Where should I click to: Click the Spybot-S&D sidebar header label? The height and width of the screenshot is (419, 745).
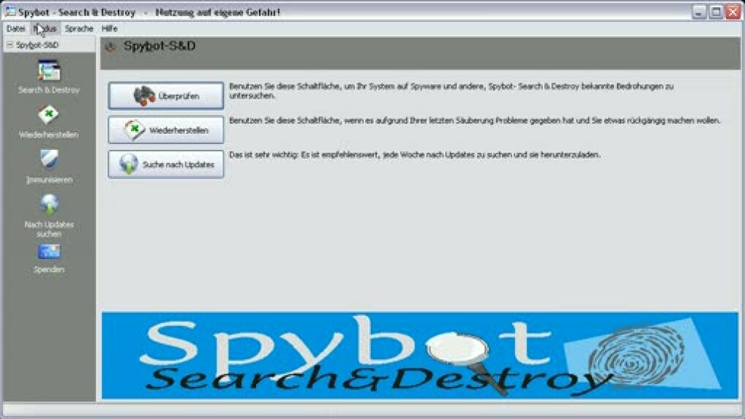click(38, 45)
